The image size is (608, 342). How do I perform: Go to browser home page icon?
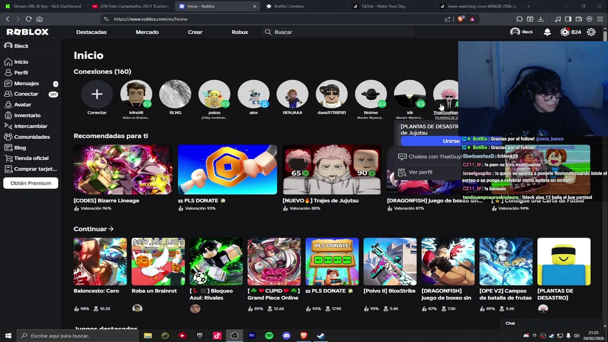coord(39,19)
